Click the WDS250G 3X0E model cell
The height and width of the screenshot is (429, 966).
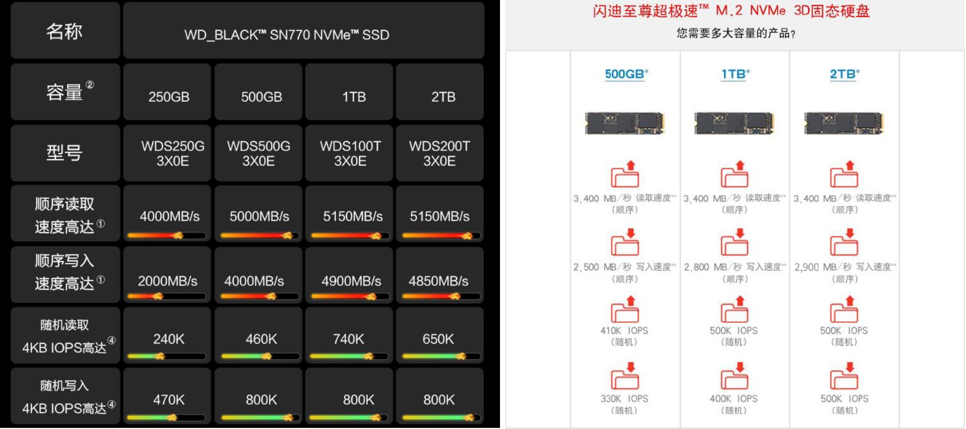point(167,153)
